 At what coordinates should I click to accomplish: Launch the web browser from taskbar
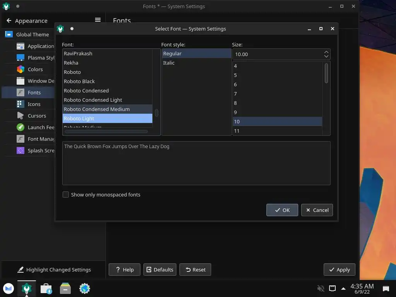pyautogui.click(x=85, y=288)
